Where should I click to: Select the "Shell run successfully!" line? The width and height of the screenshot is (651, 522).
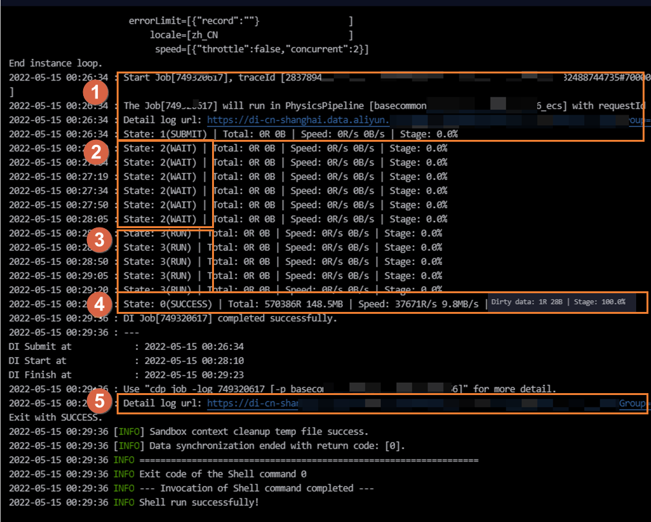(133, 502)
